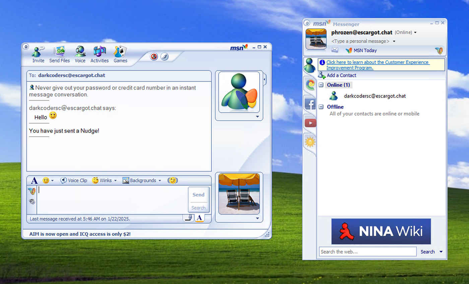The width and height of the screenshot is (469, 284).
Task: Focus the Search the web field
Action: click(x=367, y=252)
